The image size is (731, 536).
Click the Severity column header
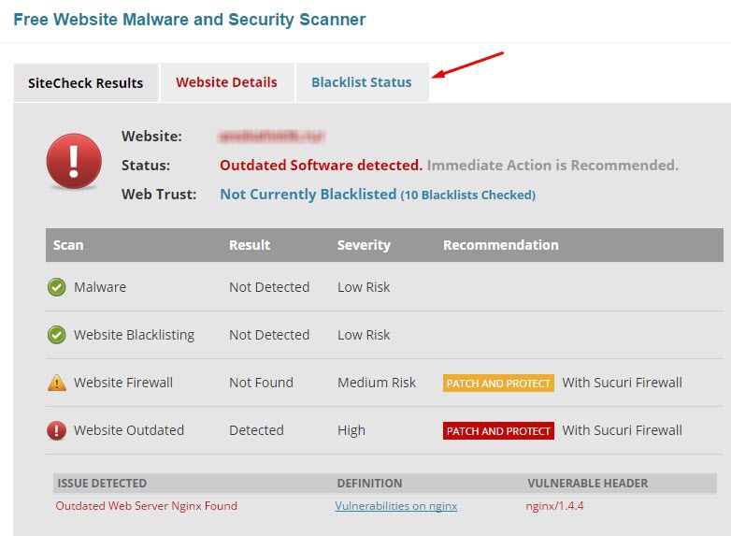364,245
